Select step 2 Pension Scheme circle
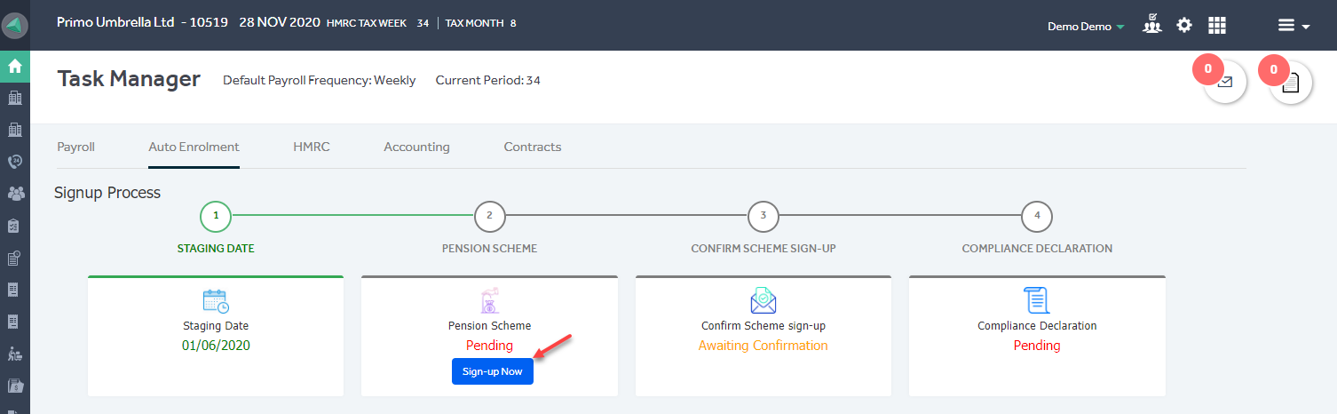The height and width of the screenshot is (414, 1337). [490, 216]
